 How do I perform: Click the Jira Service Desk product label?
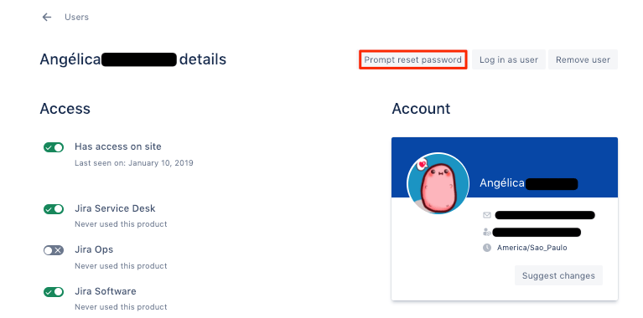(x=115, y=208)
